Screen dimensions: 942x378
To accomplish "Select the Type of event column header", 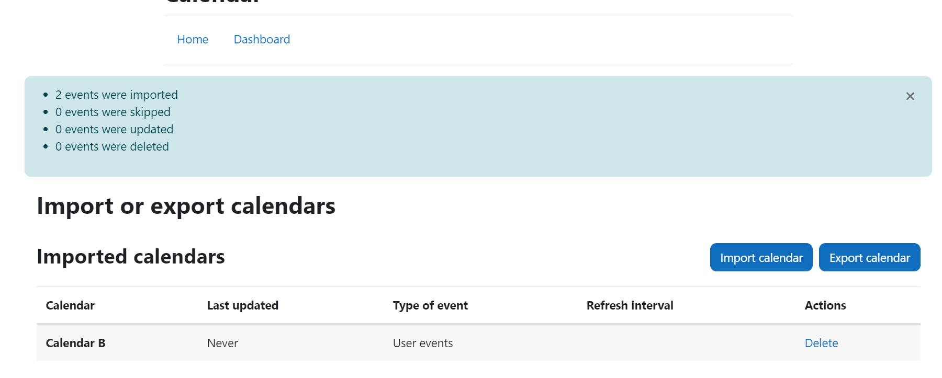I will tap(430, 305).
